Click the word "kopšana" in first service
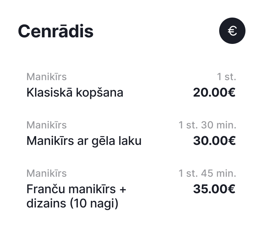263x236 pixels. tap(100, 93)
